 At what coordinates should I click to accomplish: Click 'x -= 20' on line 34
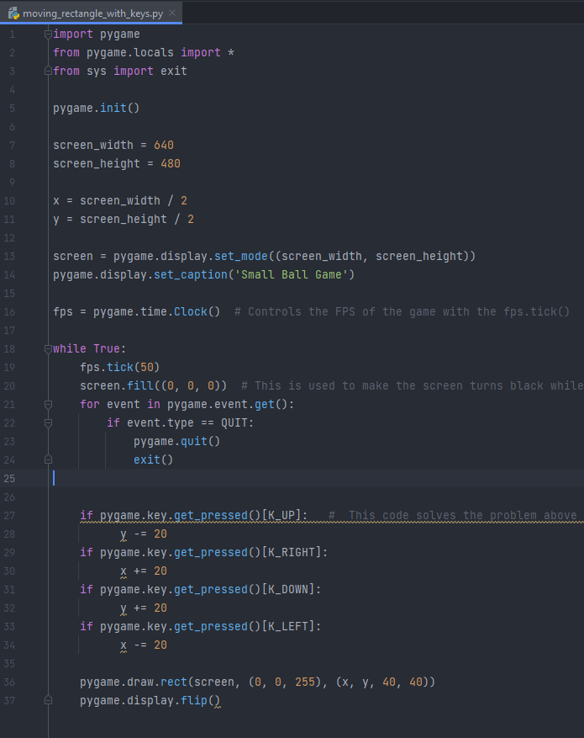click(x=144, y=645)
